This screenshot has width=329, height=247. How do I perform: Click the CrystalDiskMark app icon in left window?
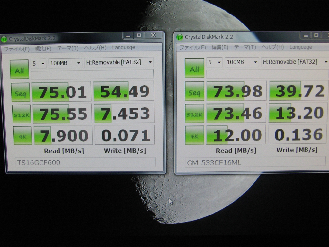[x=4, y=39]
